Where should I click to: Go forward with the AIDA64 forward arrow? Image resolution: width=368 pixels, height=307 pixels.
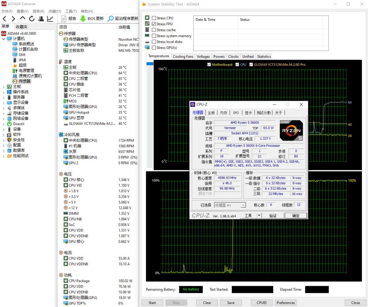point(13,19)
